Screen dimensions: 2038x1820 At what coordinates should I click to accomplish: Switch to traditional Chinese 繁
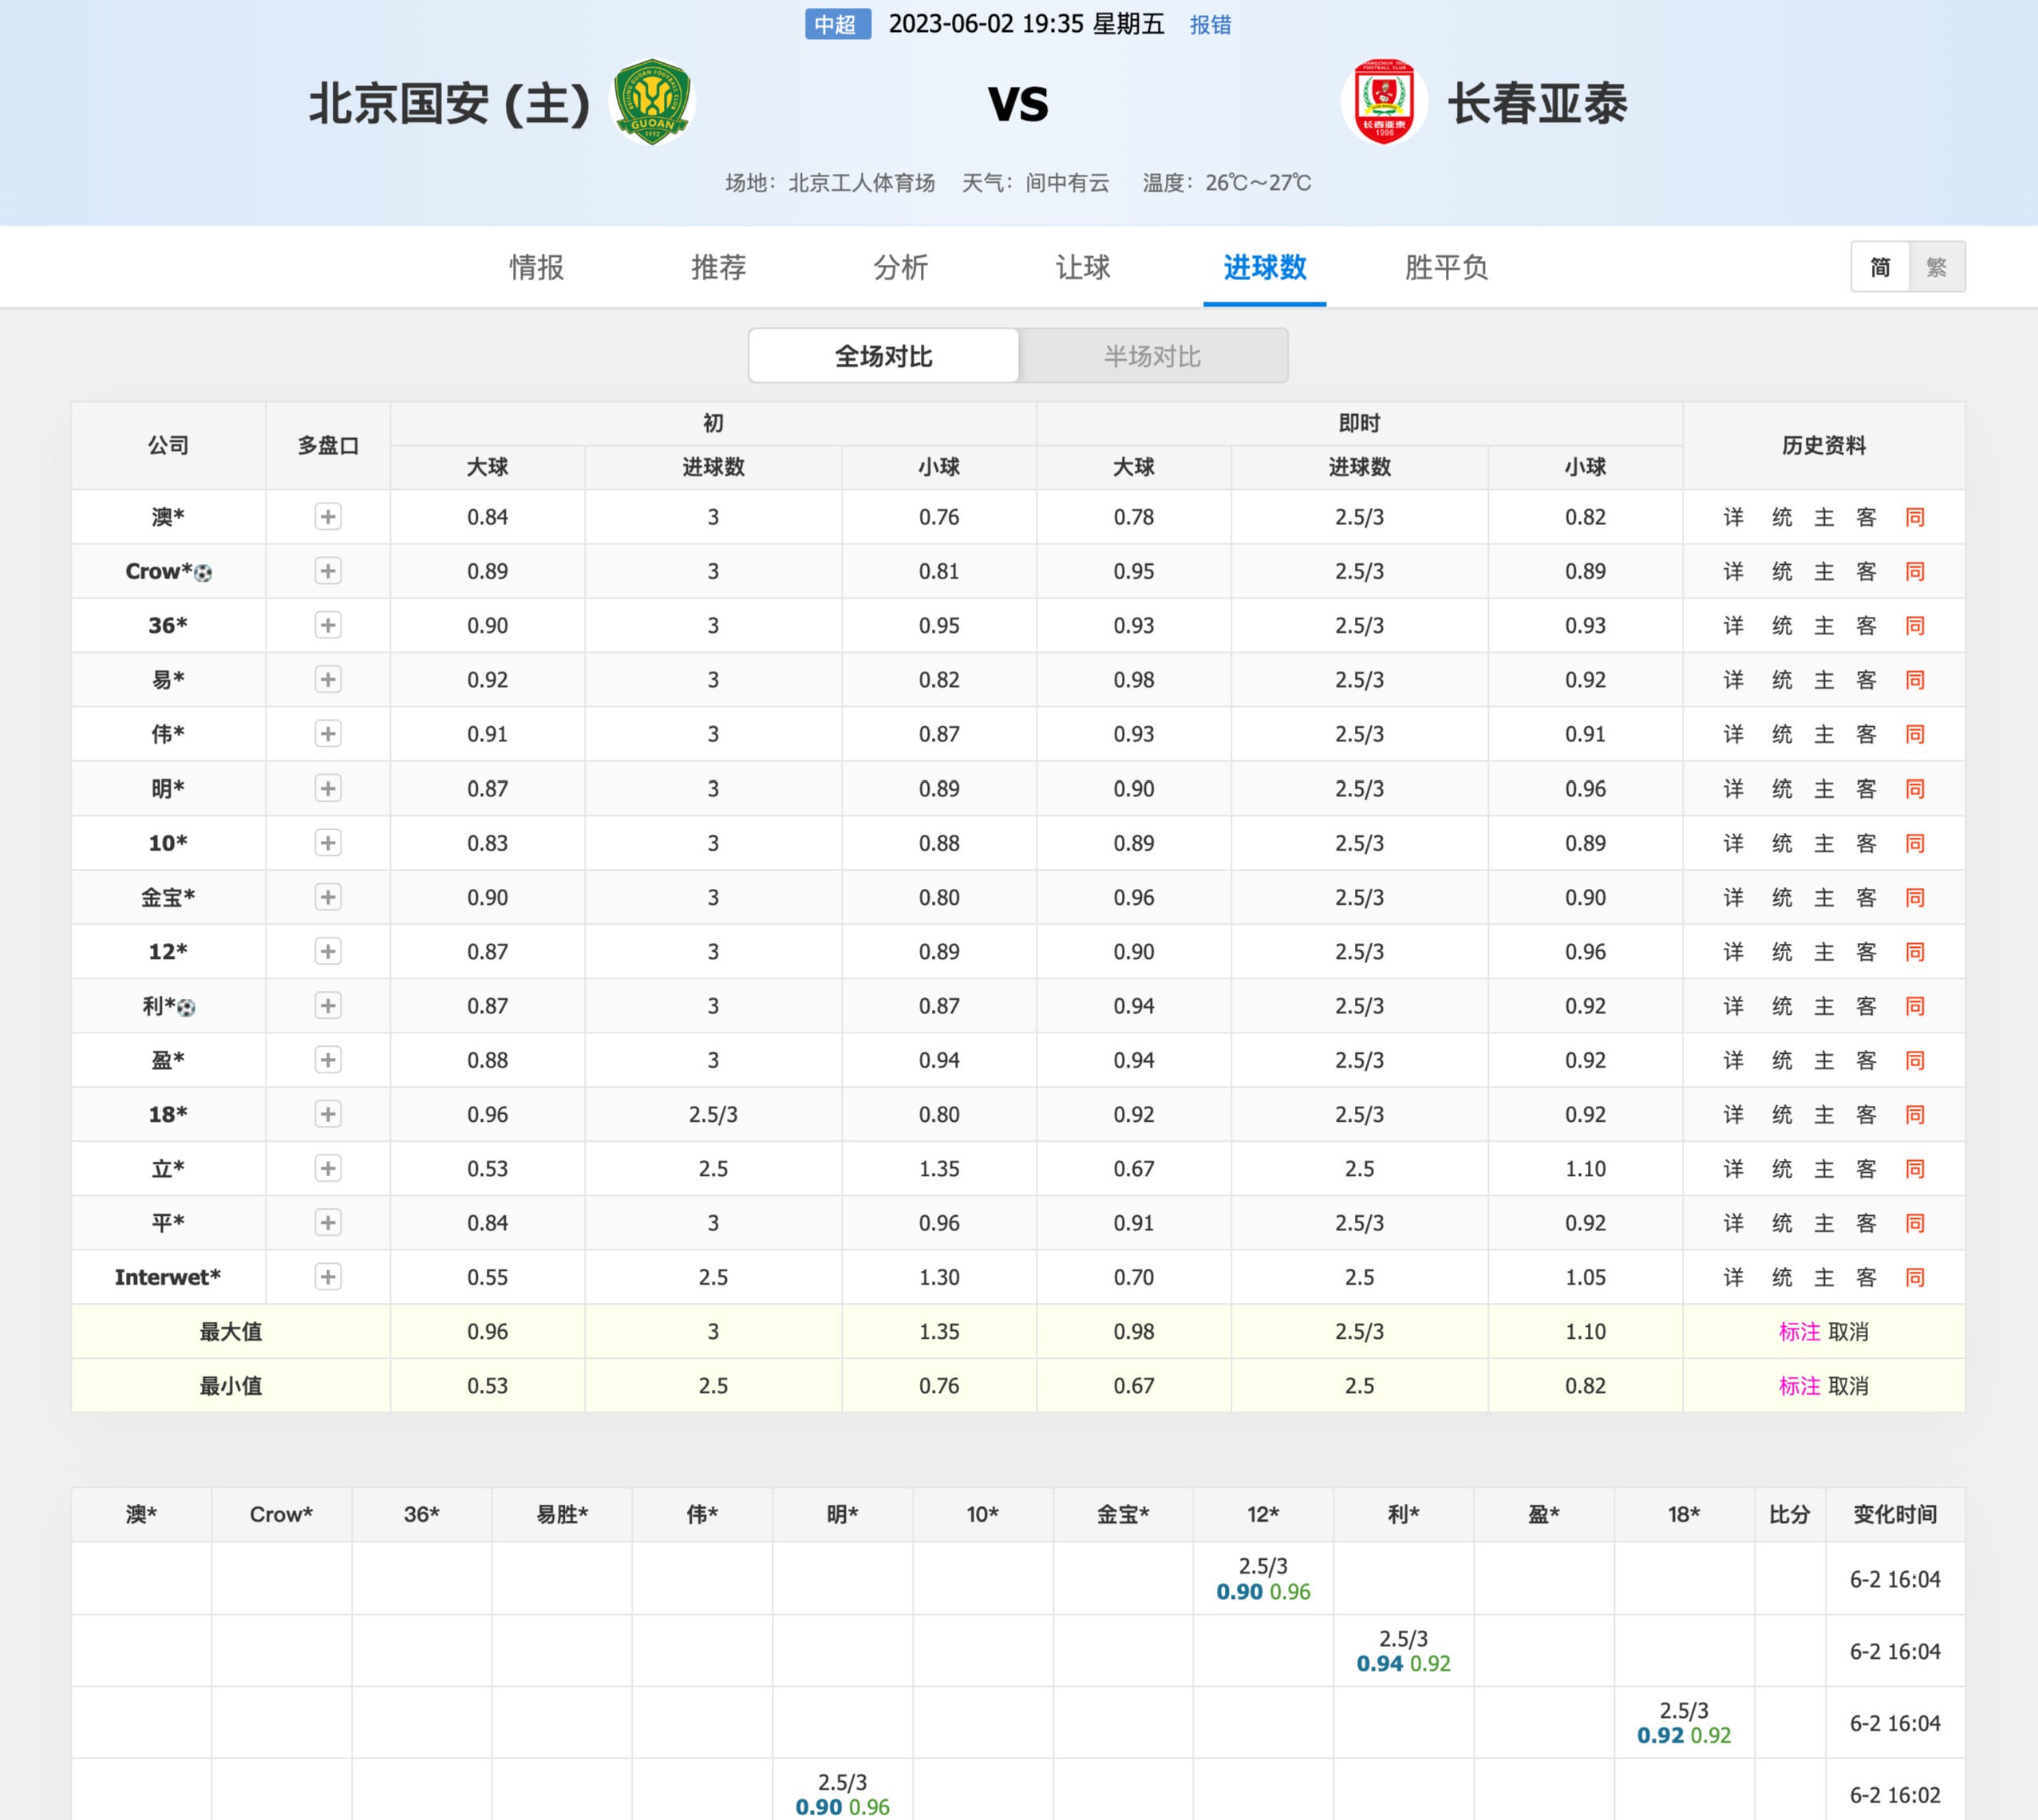click(x=1937, y=267)
